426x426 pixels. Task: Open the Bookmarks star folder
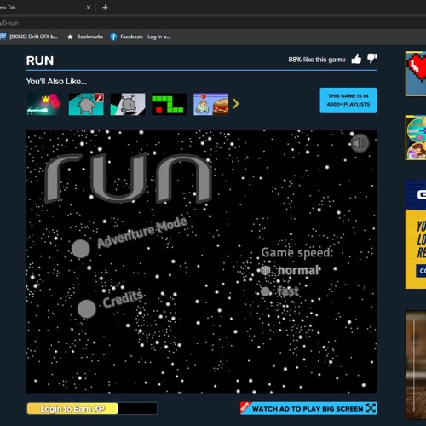coord(85,37)
